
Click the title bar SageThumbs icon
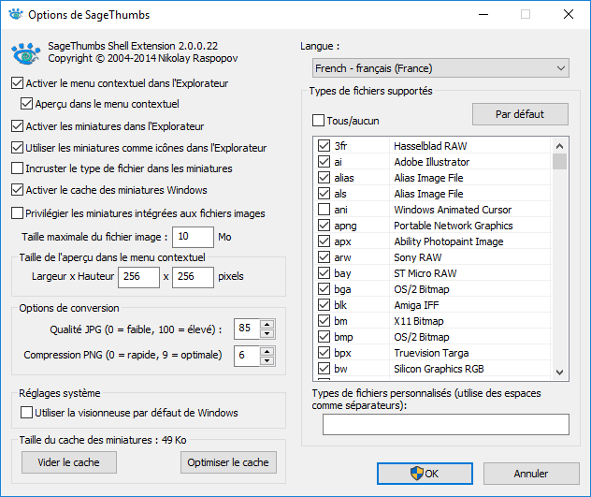[16, 14]
